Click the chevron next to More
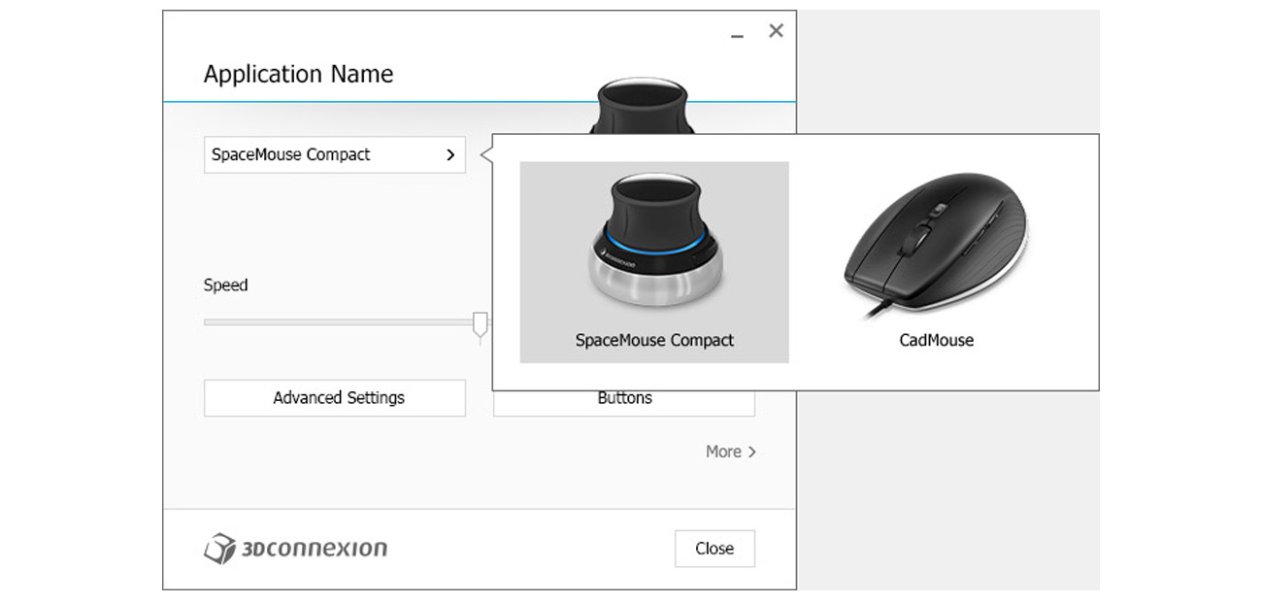1262x603 pixels. [752, 452]
